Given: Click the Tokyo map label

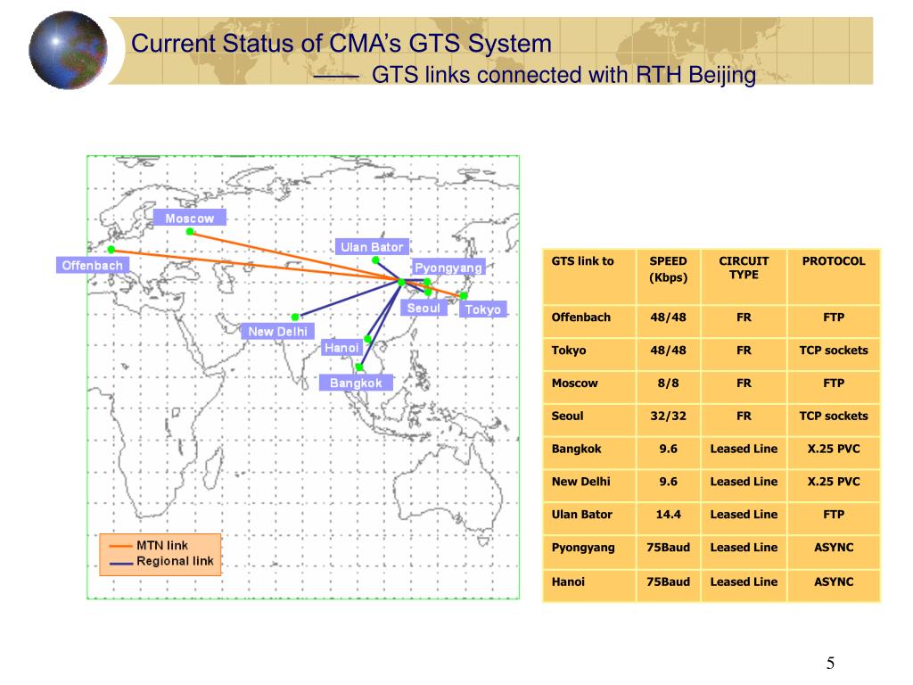Looking at the screenshot, I should pos(482,309).
